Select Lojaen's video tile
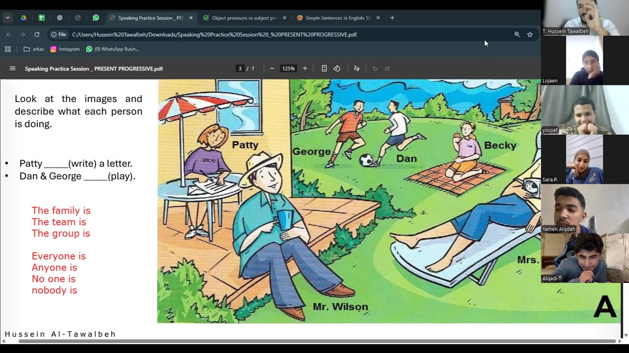629x353 pixels. 585,60
